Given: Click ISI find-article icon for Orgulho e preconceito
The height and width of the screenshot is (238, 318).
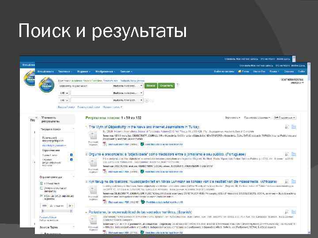Looking at the screenshot, I should (x=142, y=171).
